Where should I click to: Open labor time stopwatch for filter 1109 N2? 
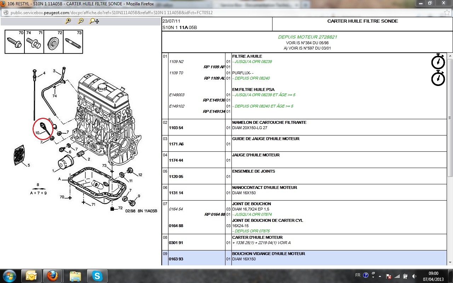438,62
